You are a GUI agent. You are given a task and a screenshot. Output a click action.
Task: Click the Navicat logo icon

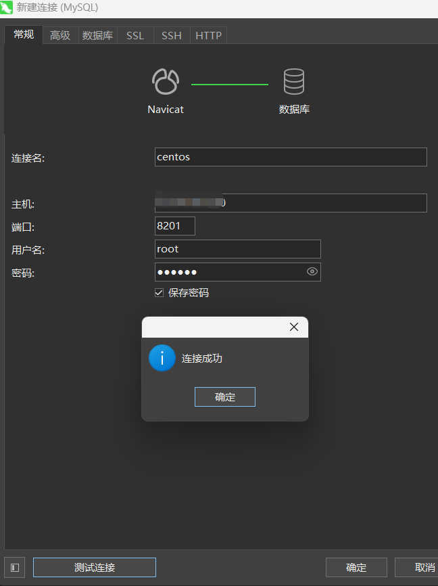pos(166,81)
